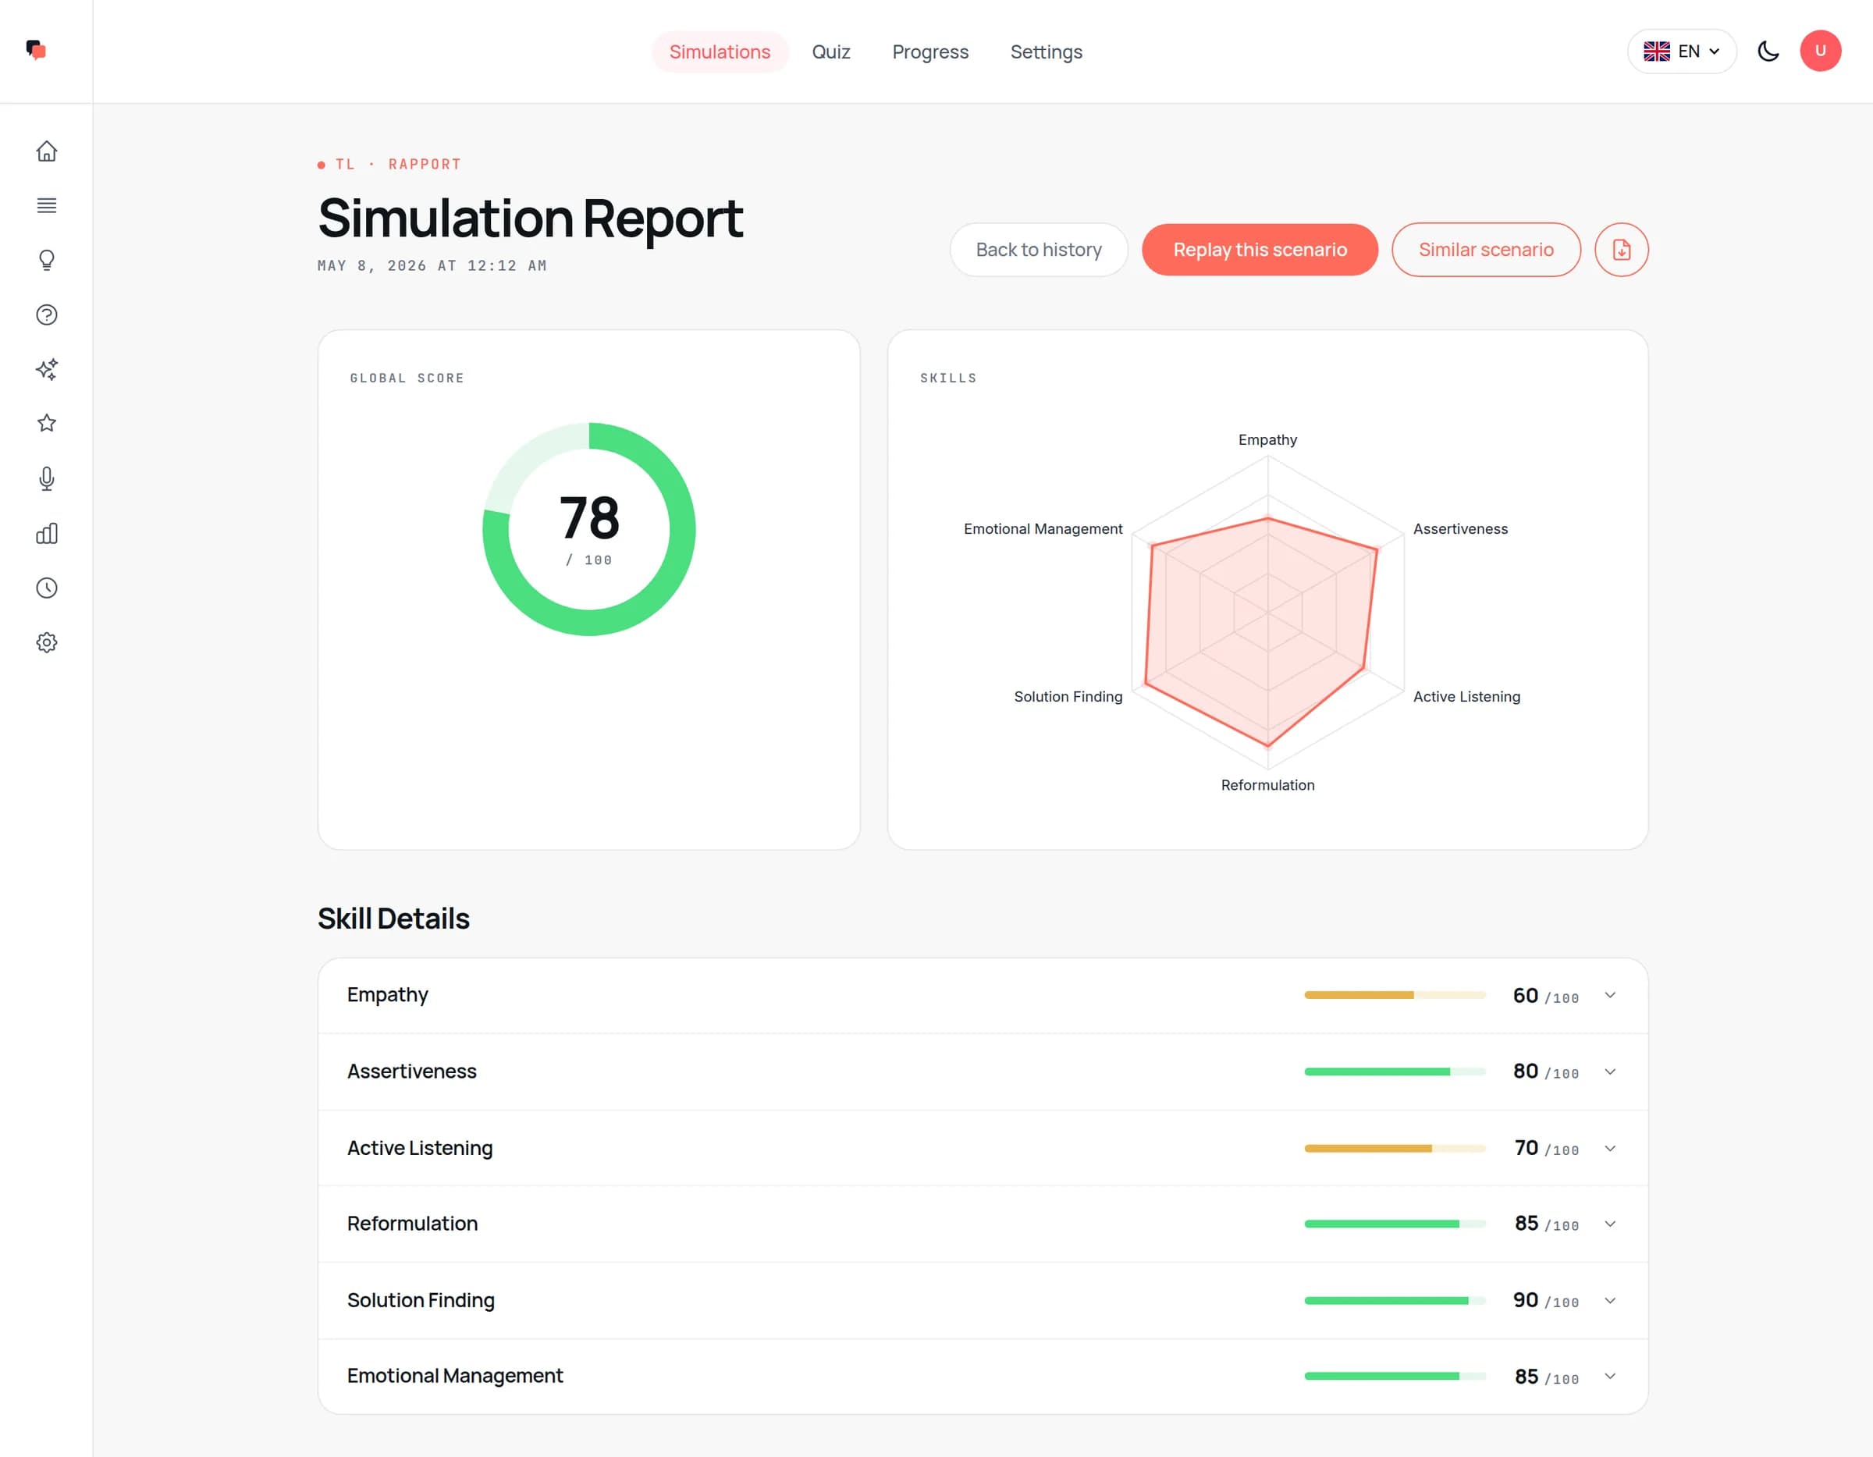This screenshot has width=1873, height=1457.
Task: Click the Empathy score progress bar
Action: tap(1395, 995)
